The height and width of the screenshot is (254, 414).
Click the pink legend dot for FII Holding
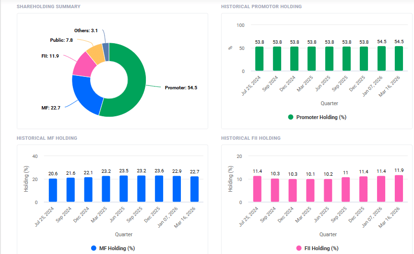click(299, 248)
